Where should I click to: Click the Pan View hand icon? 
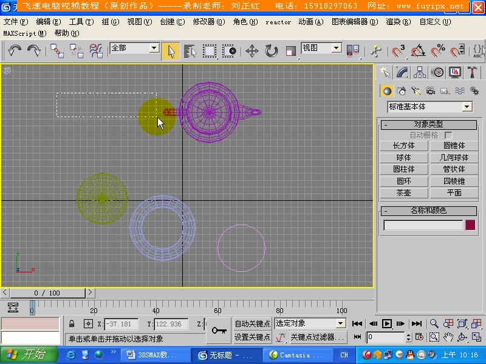pos(448,337)
